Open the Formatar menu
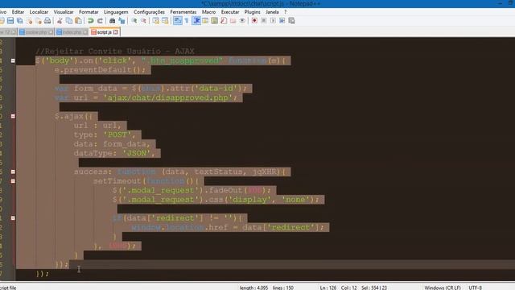515x290 pixels. click(89, 12)
